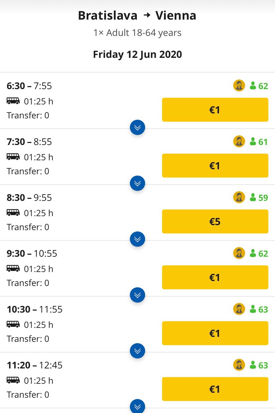Select the €1 fare for the 9:30 bus
The height and width of the screenshot is (413, 275).
click(215, 277)
